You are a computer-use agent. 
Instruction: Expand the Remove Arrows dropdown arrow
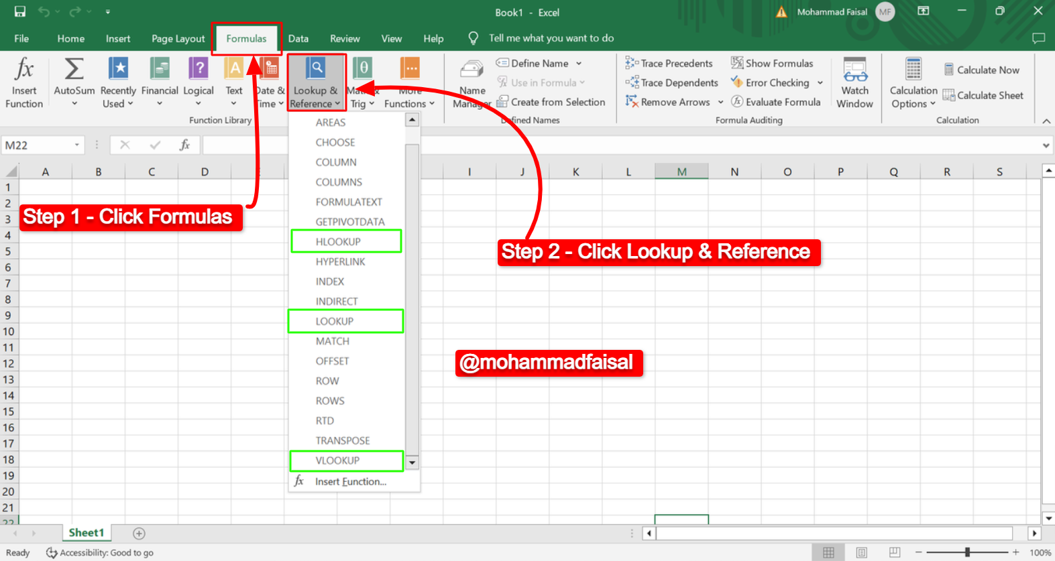(720, 102)
